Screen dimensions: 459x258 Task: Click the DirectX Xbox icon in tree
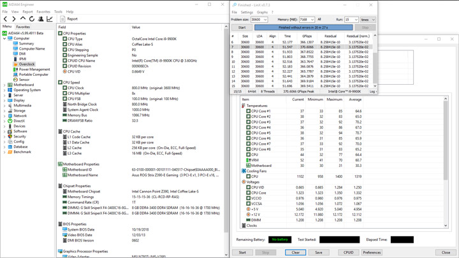10,121
